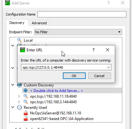Screen dimensions: 132x129
Task: Expand the opc.tcp://192.168.3.144:4840 node
Action: (19, 102)
